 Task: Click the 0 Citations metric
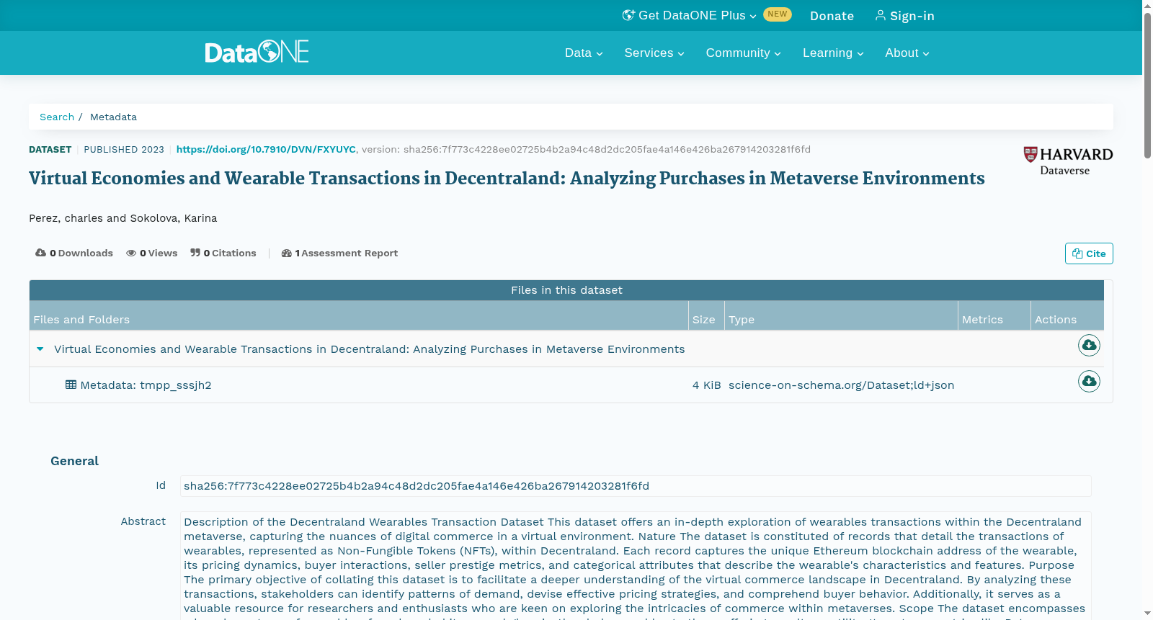(223, 253)
